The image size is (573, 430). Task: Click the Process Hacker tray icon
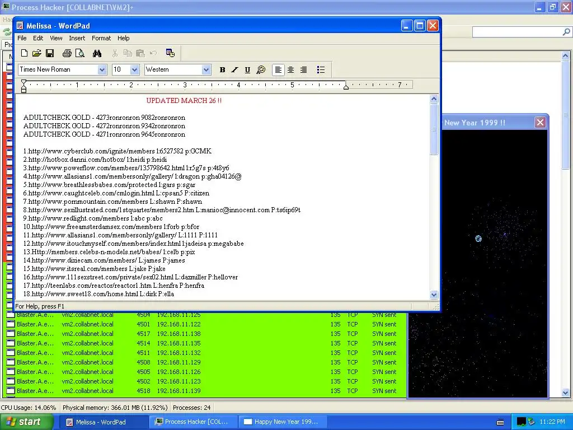tap(522, 422)
